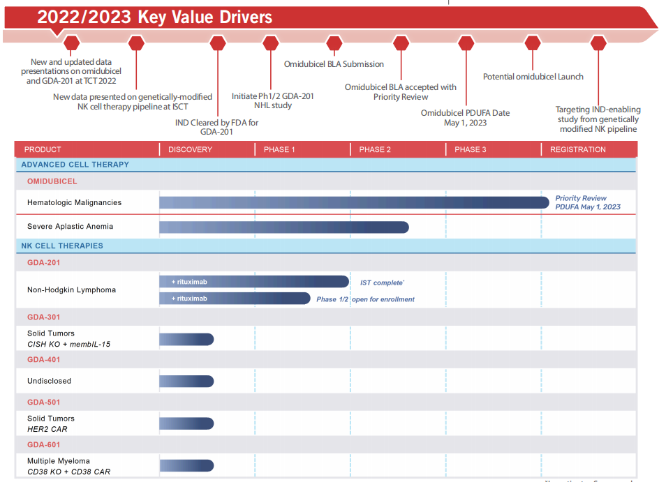Select the PHASE 2 column header
Image resolution: width=666 pixels, height=482 pixels.
[375, 149]
